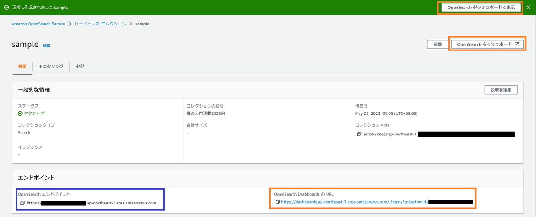Image resolution: width=536 pixels, height=217 pixels.
Task: Select the 概要 tab
Action: (x=22, y=66)
